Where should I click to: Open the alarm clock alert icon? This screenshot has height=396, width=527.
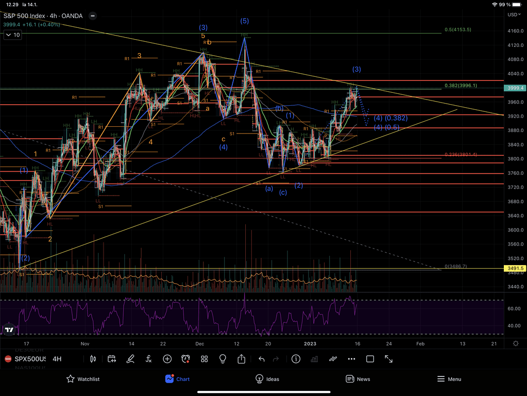tap(186, 359)
